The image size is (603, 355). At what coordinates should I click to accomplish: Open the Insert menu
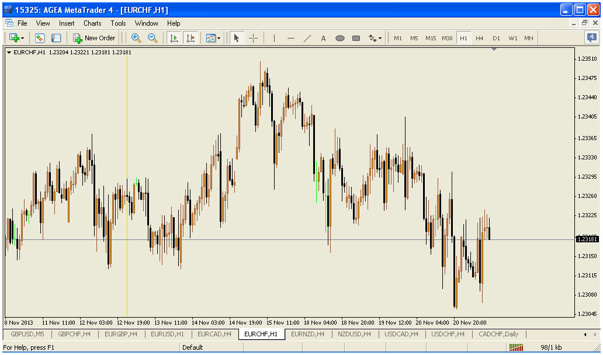(x=67, y=23)
